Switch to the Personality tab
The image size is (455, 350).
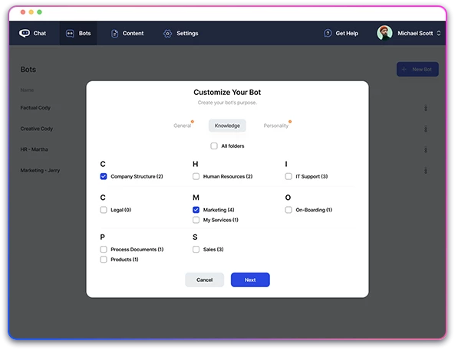[x=276, y=126]
